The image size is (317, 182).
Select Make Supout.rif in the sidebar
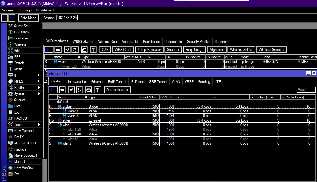26,155
